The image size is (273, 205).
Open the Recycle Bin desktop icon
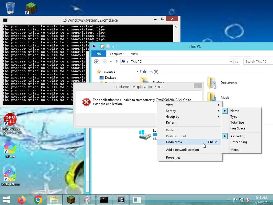(10, 8)
